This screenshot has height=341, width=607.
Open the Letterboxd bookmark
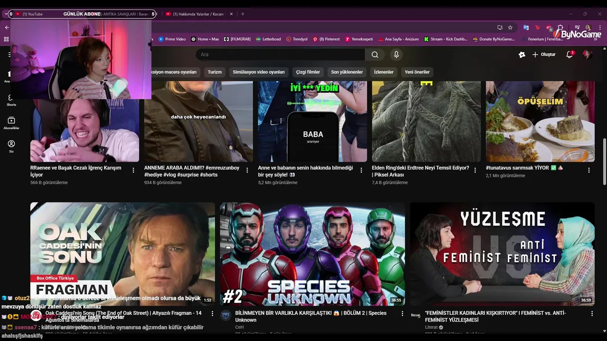pyautogui.click(x=268, y=39)
